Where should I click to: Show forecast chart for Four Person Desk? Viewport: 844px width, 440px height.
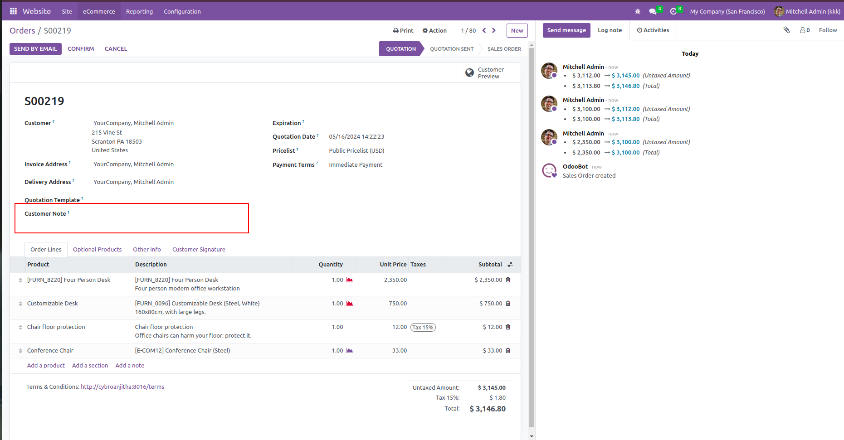(350, 280)
